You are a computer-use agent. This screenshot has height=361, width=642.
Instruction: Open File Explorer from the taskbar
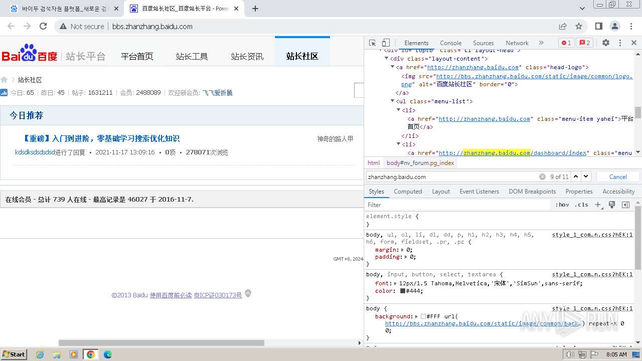(57, 354)
